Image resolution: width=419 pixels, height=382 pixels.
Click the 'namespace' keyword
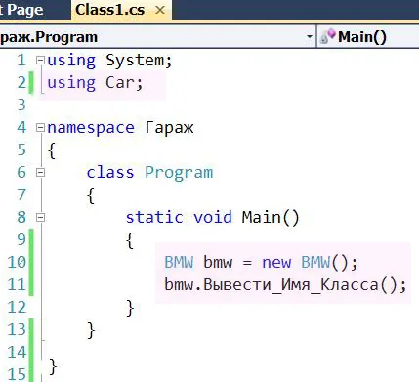coord(91,128)
